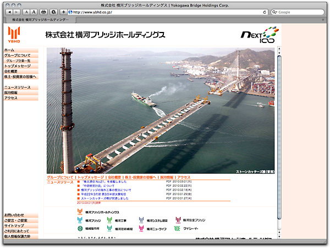Click the bug report icon in the toolbar
Screen dimensions: 330x248
53,12
